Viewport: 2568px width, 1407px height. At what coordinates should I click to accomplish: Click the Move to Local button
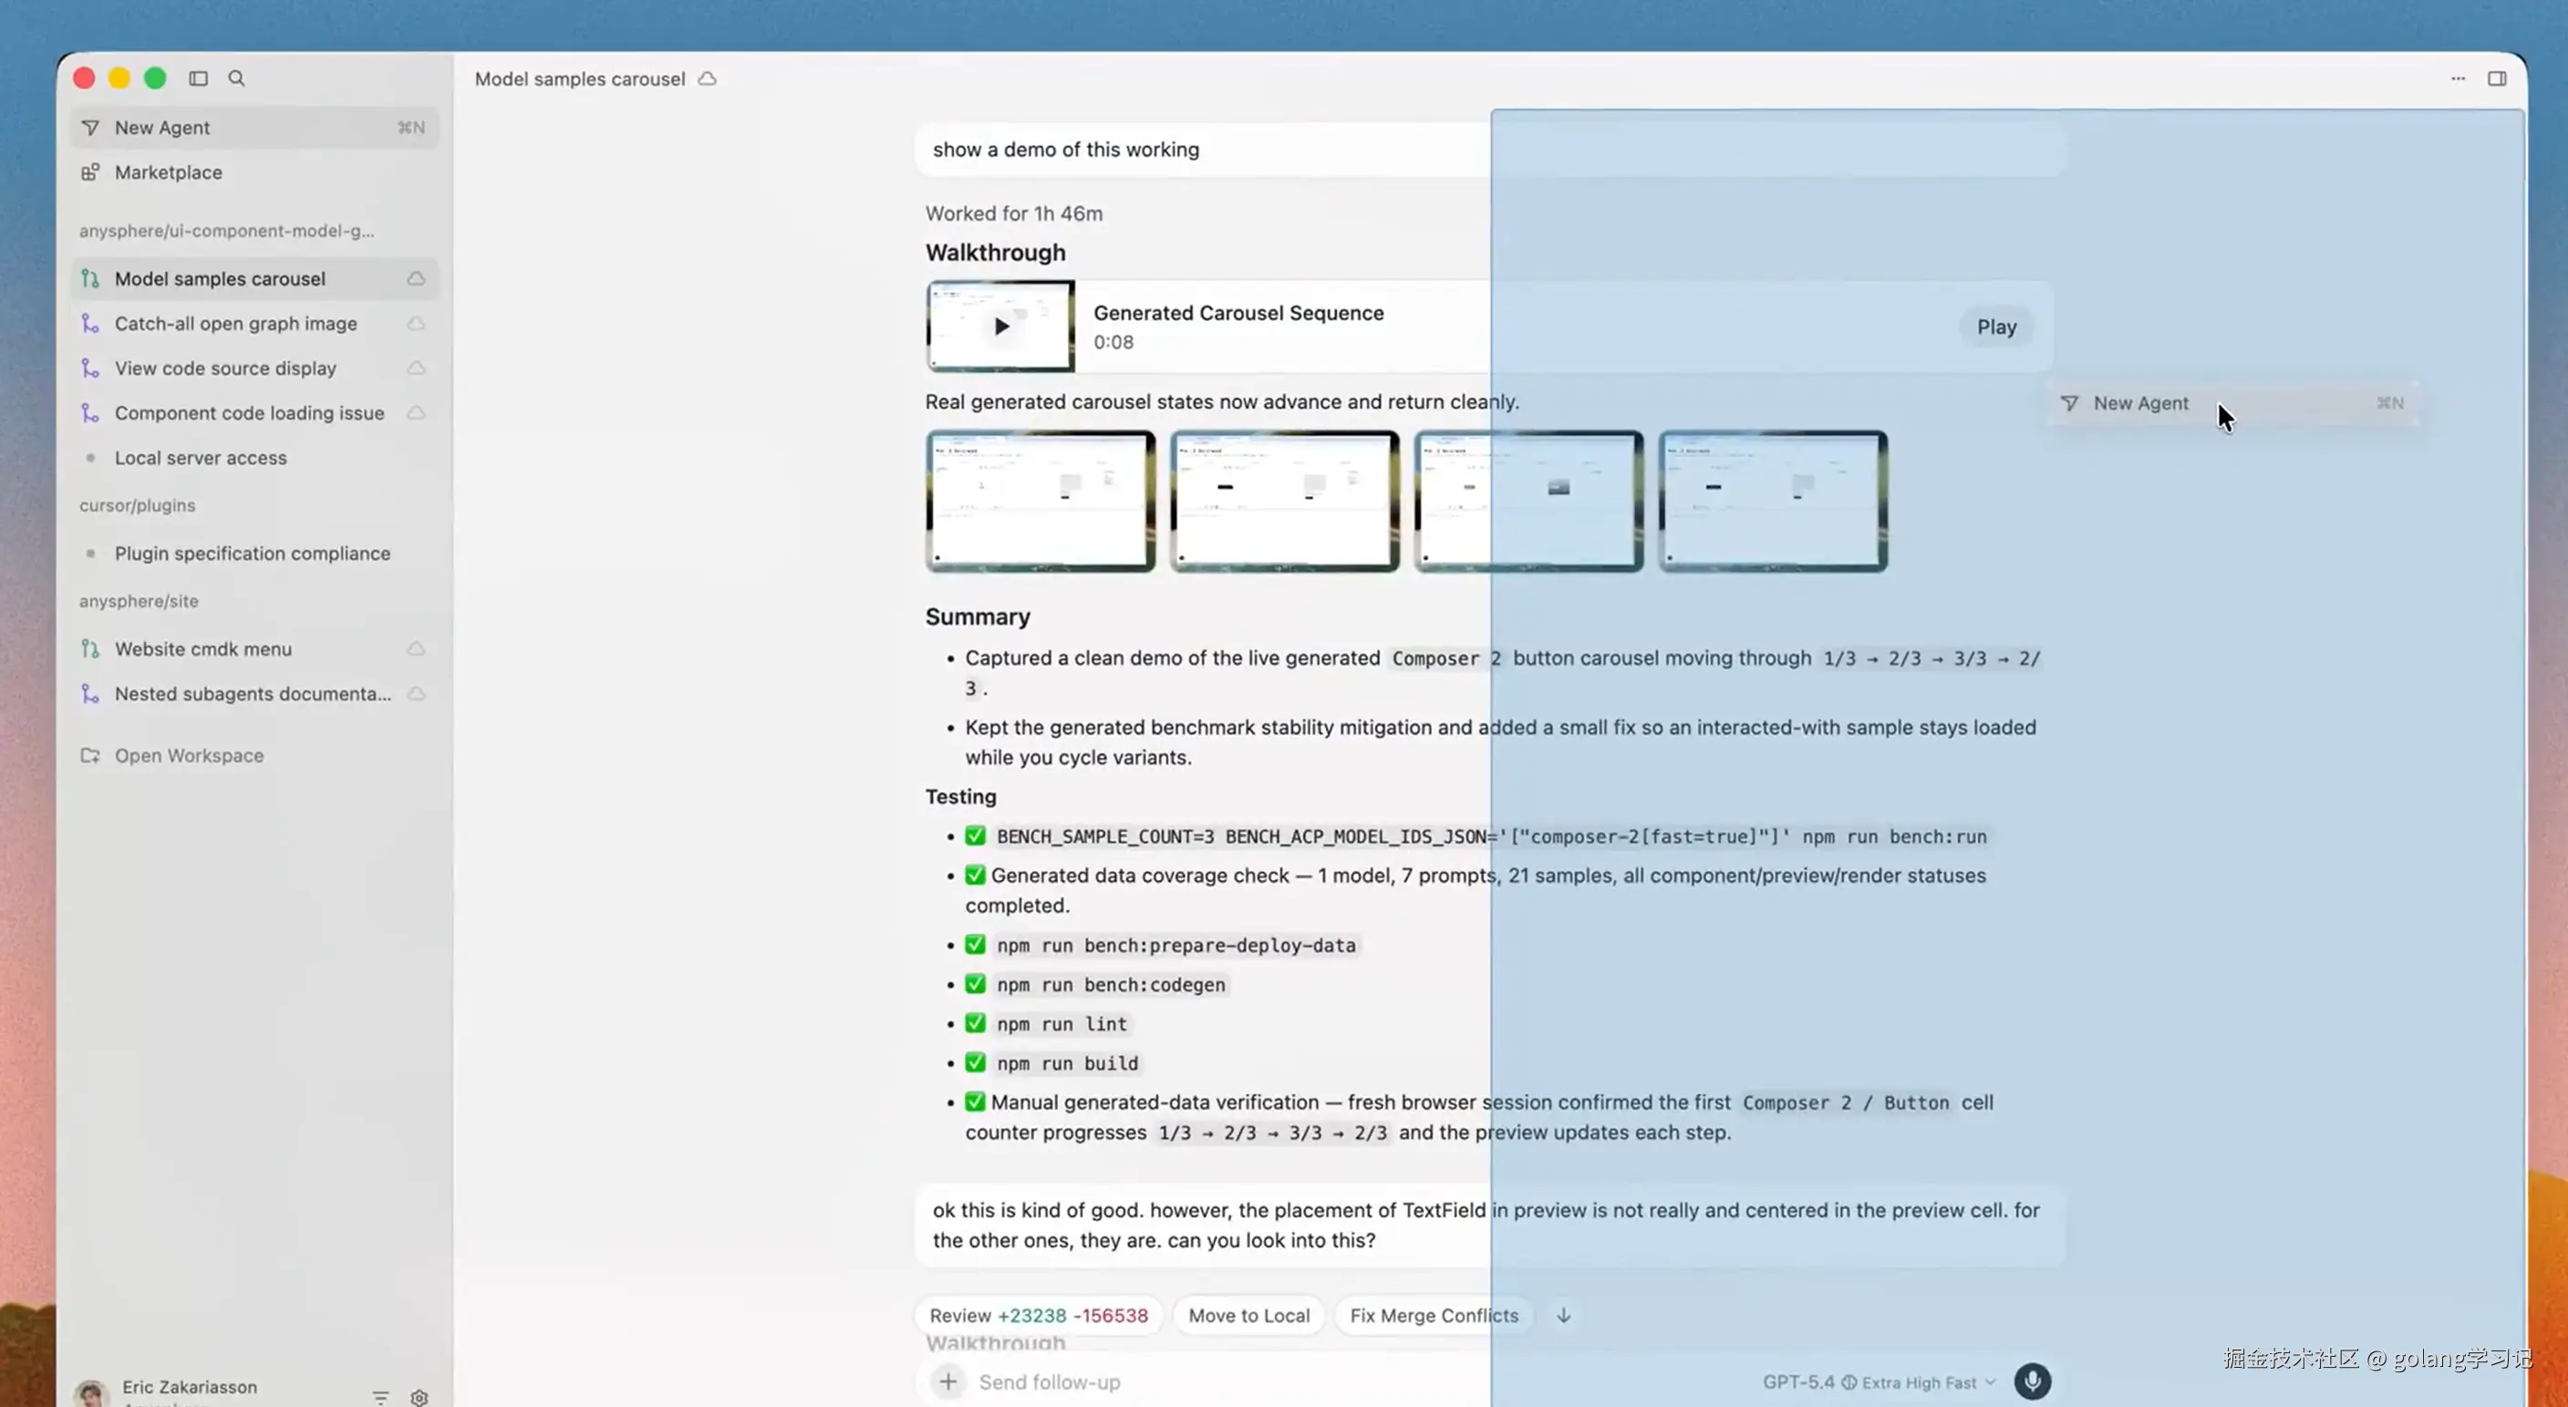pyautogui.click(x=1248, y=1315)
